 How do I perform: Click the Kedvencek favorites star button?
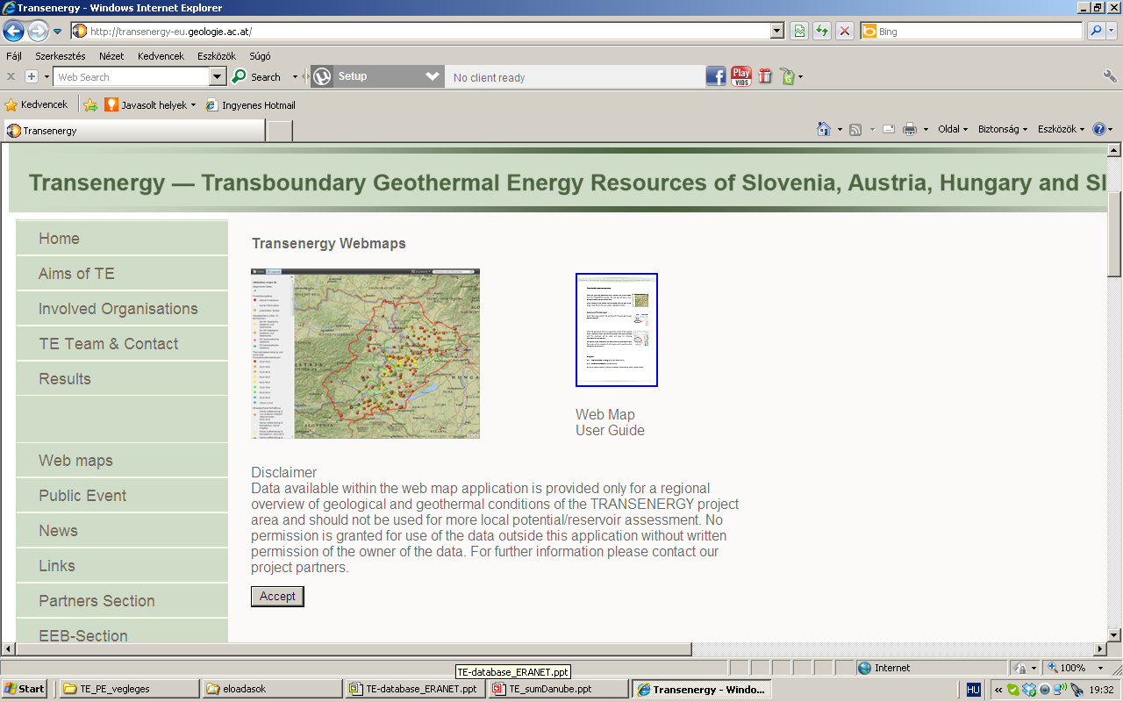coord(36,104)
